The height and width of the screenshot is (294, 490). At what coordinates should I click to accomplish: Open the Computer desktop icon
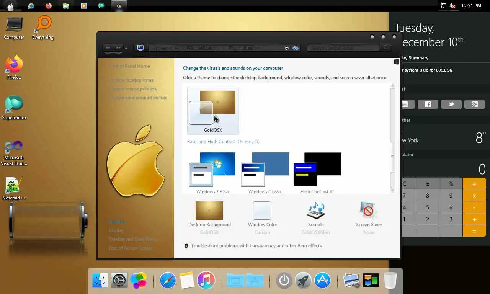[14, 28]
